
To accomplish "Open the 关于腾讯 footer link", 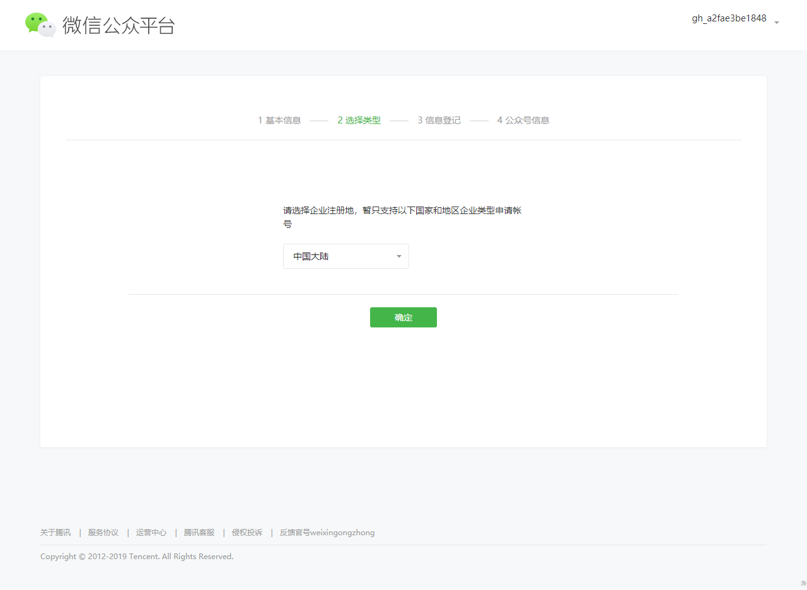I will point(55,533).
